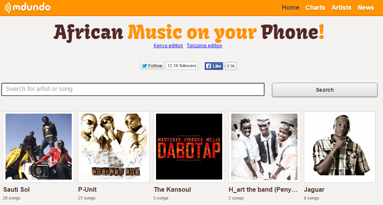Open the Jaguar artist photo

coord(339,147)
